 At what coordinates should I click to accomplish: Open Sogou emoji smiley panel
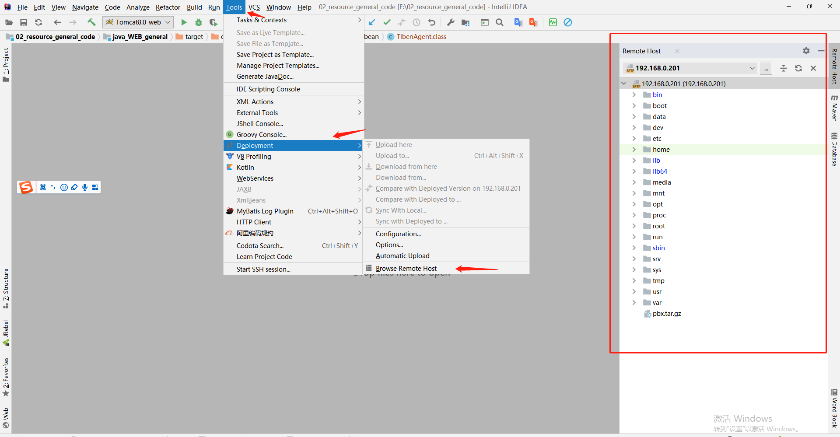tap(64, 187)
